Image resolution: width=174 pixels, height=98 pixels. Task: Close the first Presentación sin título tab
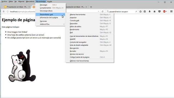[x=29, y=7]
